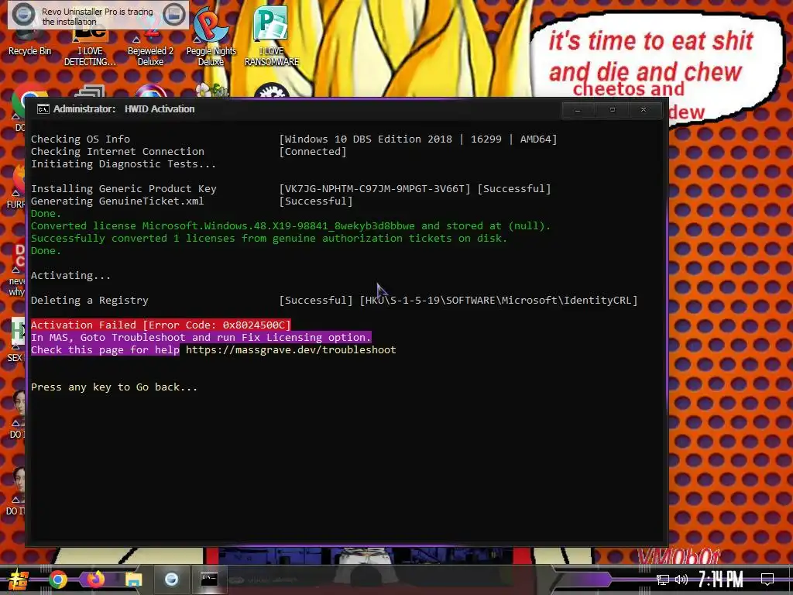Click the 'Press any key to Go back...' line

point(115,387)
